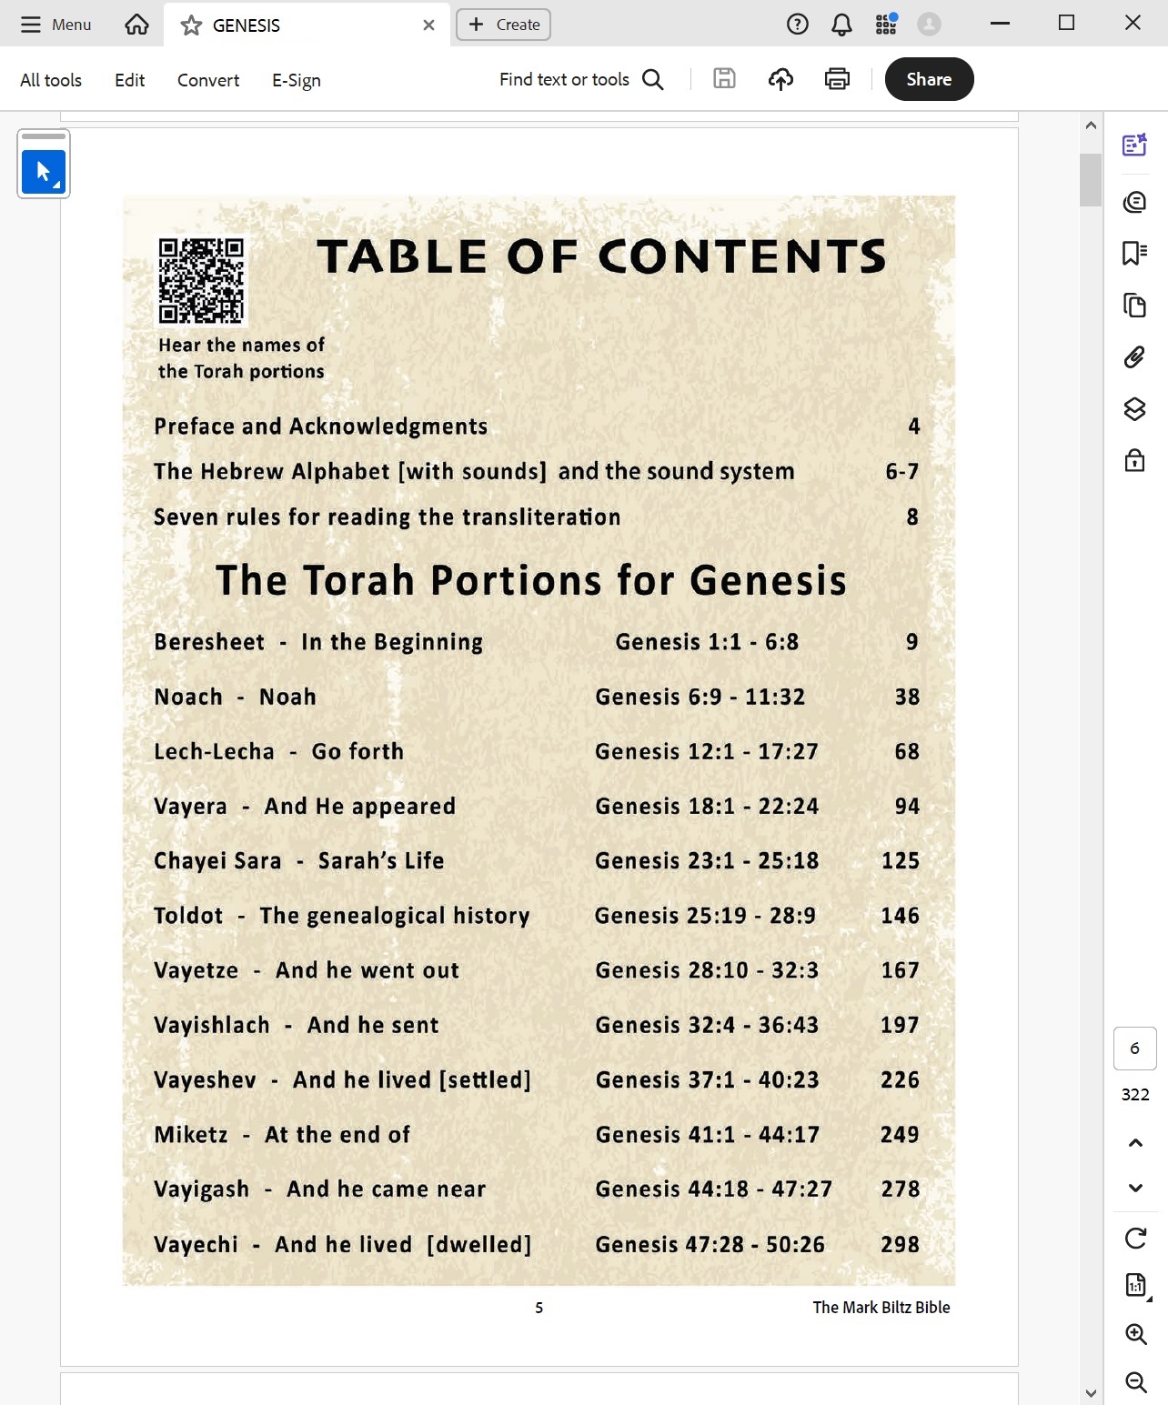The image size is (1168, 1405).
Task: Star the GENESIS document
Action: click(191, 25)
